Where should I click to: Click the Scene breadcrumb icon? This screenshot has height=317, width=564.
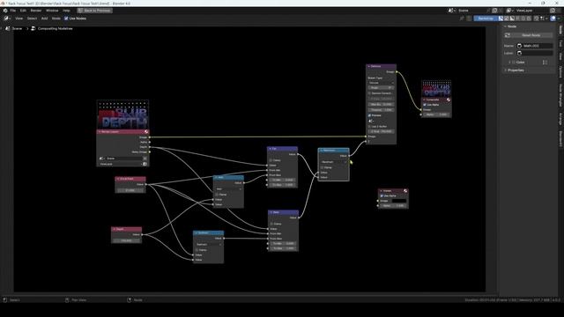coord(8,28)
